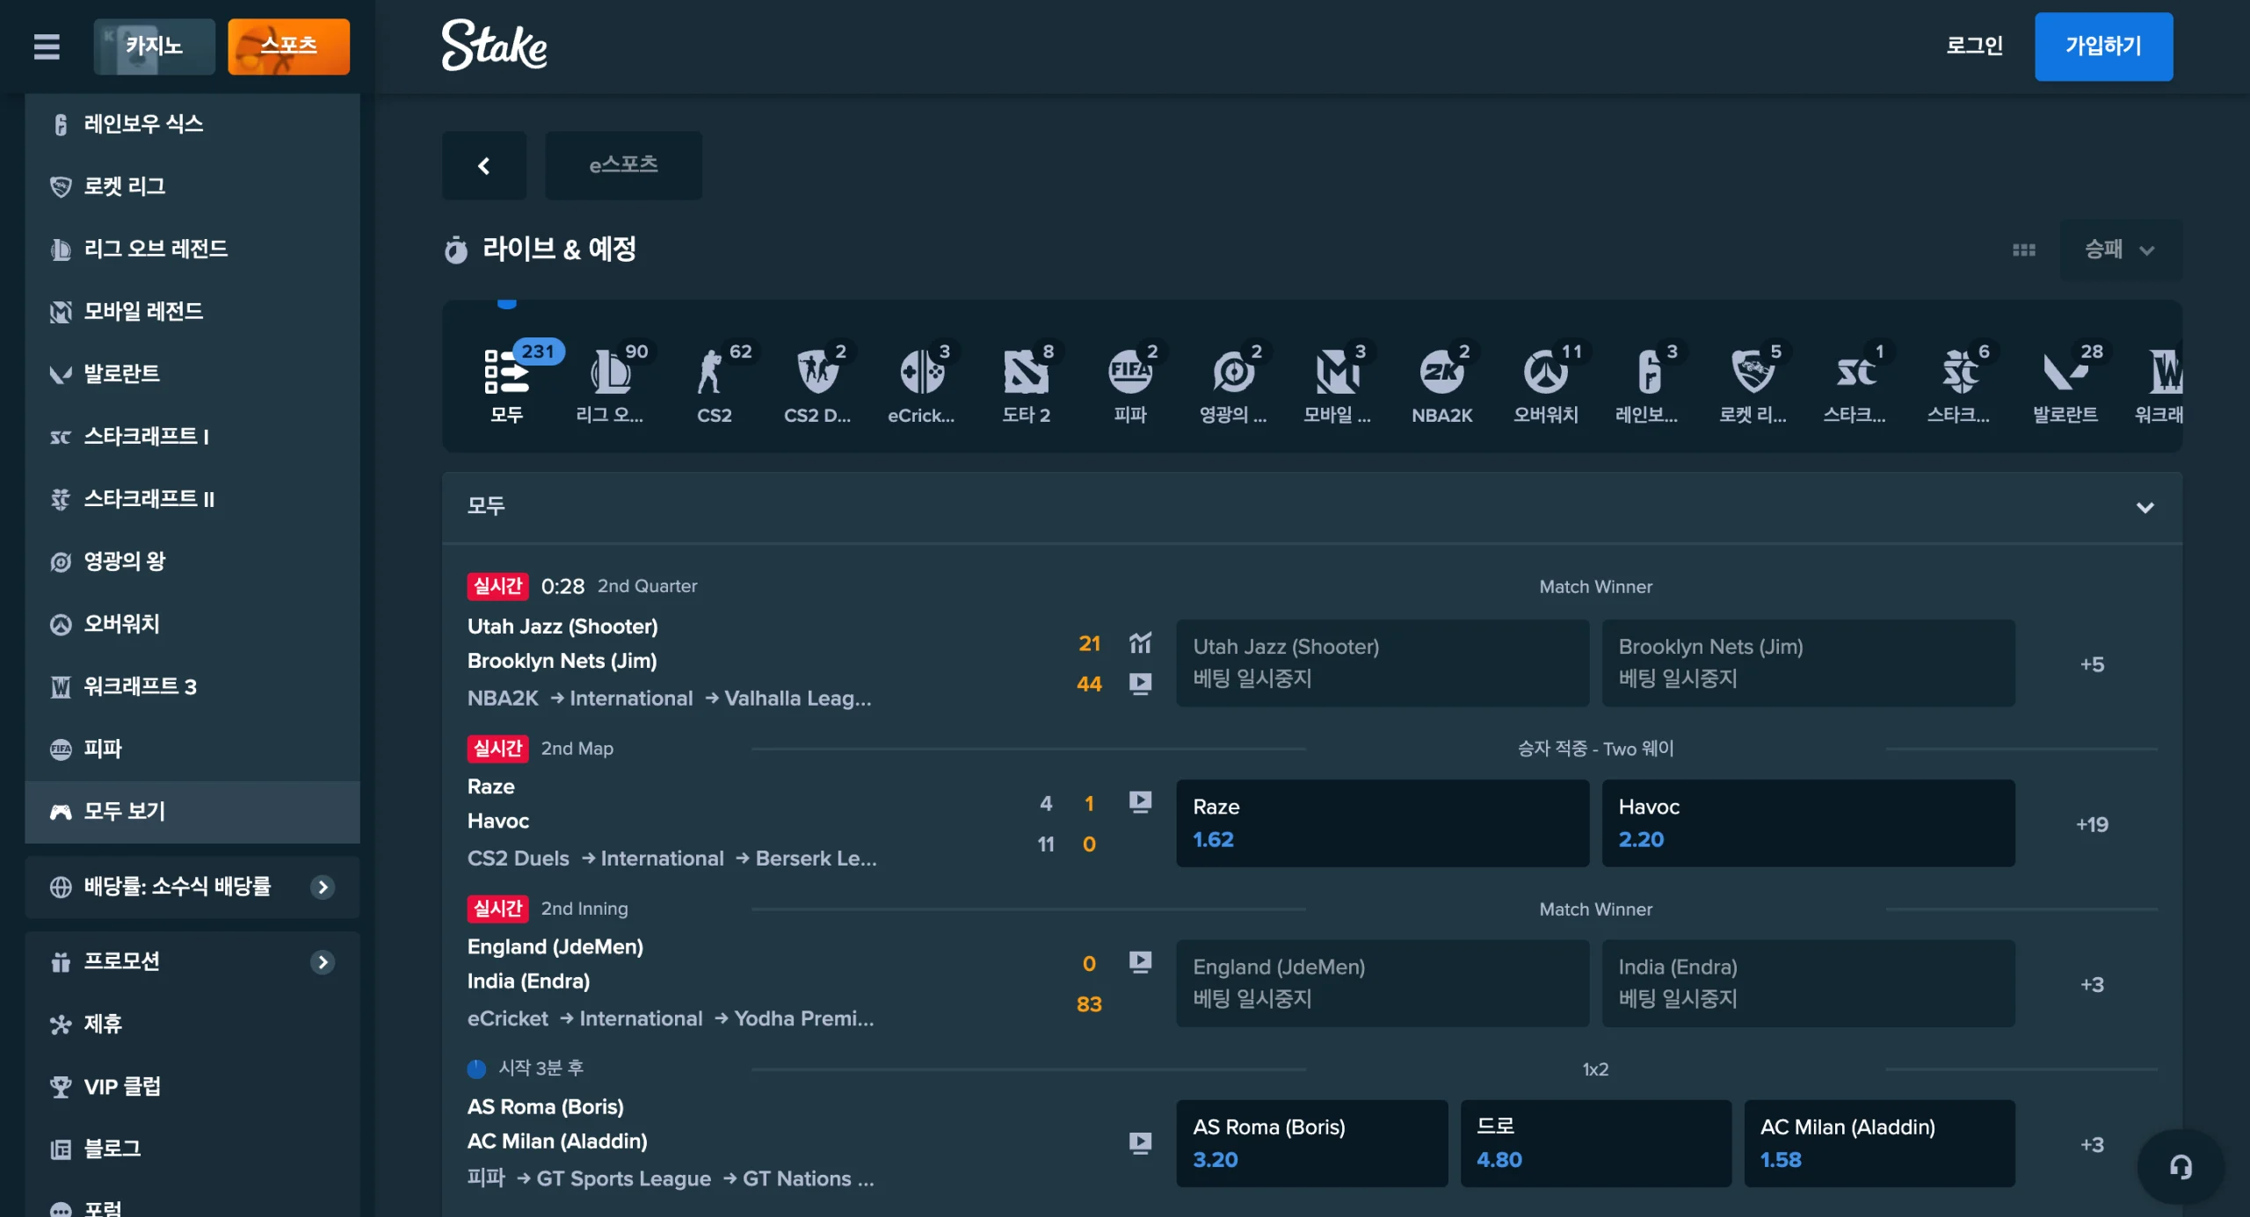2250x1217 pixels.
Task: Open VIP 클럽 in sidebar
Action: click(x=192, y=1087)
